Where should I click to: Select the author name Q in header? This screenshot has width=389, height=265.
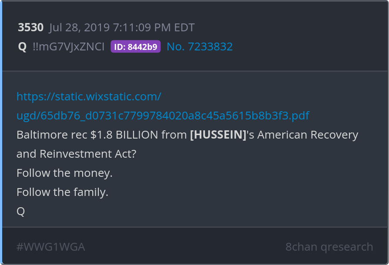pyautogui.click(x=22, y=46)
